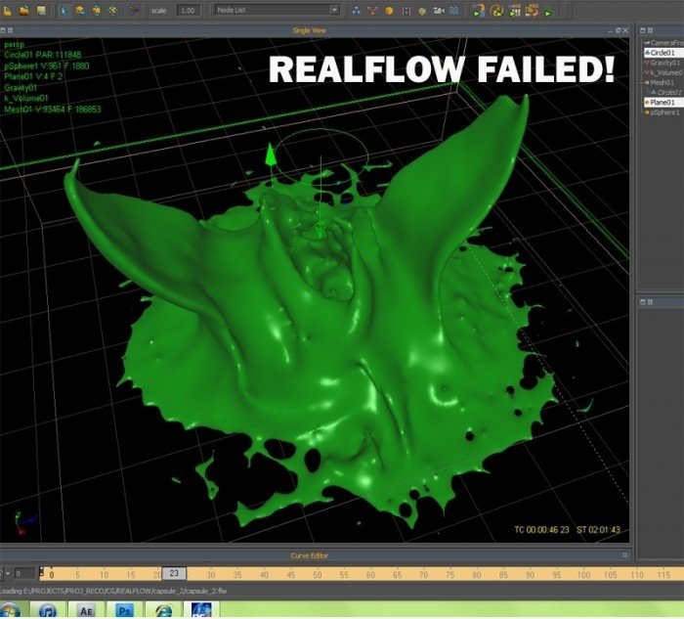Click the Single View dock icon at left
The height and width of the screenshot is (619, 684).
coord(3,30)
